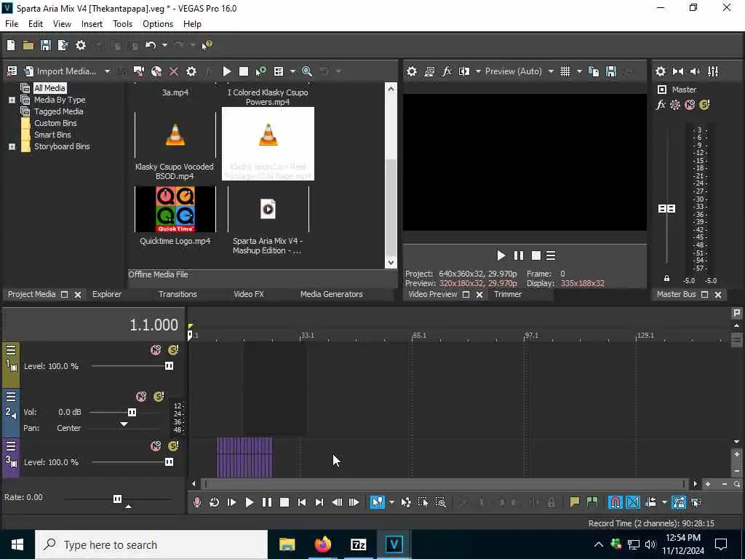
Task: Open the Media Generators tab
Action: tap(331, 294)
